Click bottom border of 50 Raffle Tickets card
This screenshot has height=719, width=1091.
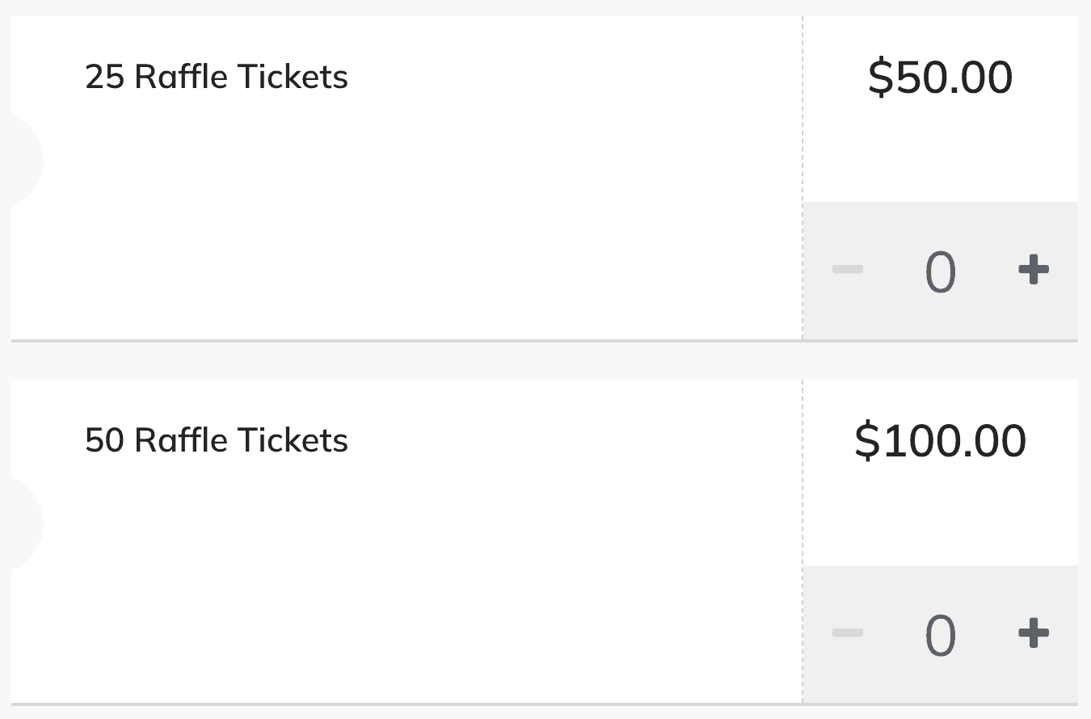pyautogui.click(x=404, y=704)
